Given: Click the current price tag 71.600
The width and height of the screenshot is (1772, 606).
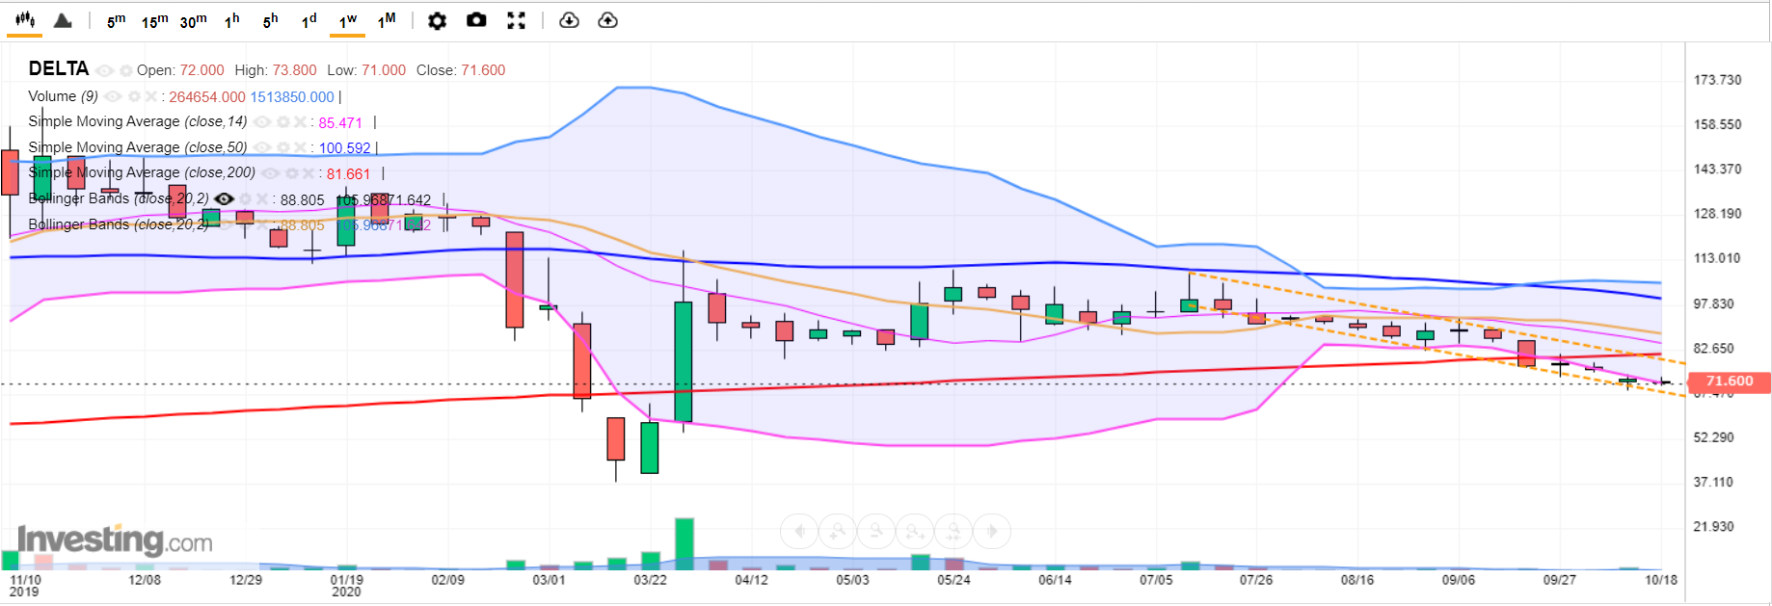Looking at the screenshot, I should pos(1730,382).
